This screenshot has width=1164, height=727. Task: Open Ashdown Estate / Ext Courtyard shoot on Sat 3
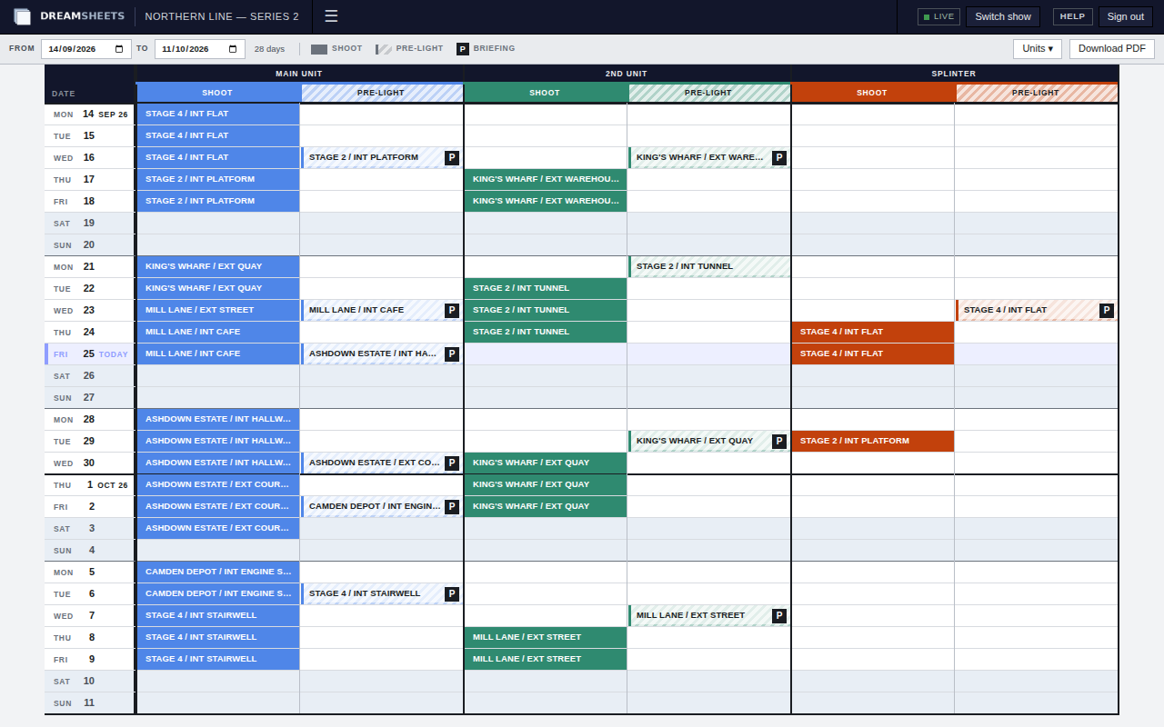pos(218,529)
